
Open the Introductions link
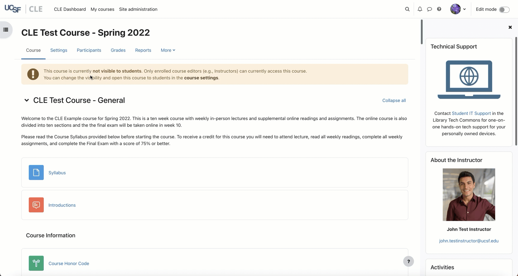pos(62,205)
